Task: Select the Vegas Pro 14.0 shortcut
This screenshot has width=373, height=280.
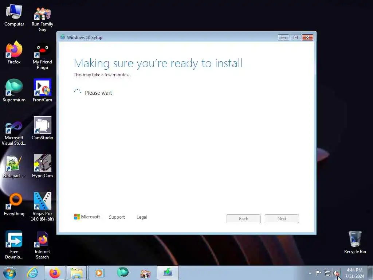Action: pyautogui.click(x=42, y=207)
